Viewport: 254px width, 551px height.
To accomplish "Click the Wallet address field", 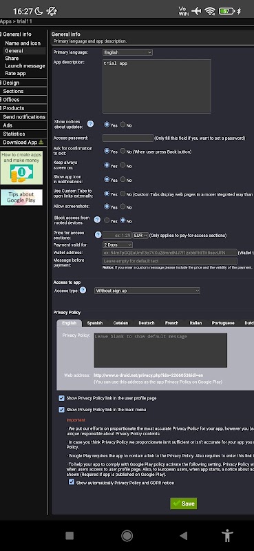I will [x=170, y=253].
